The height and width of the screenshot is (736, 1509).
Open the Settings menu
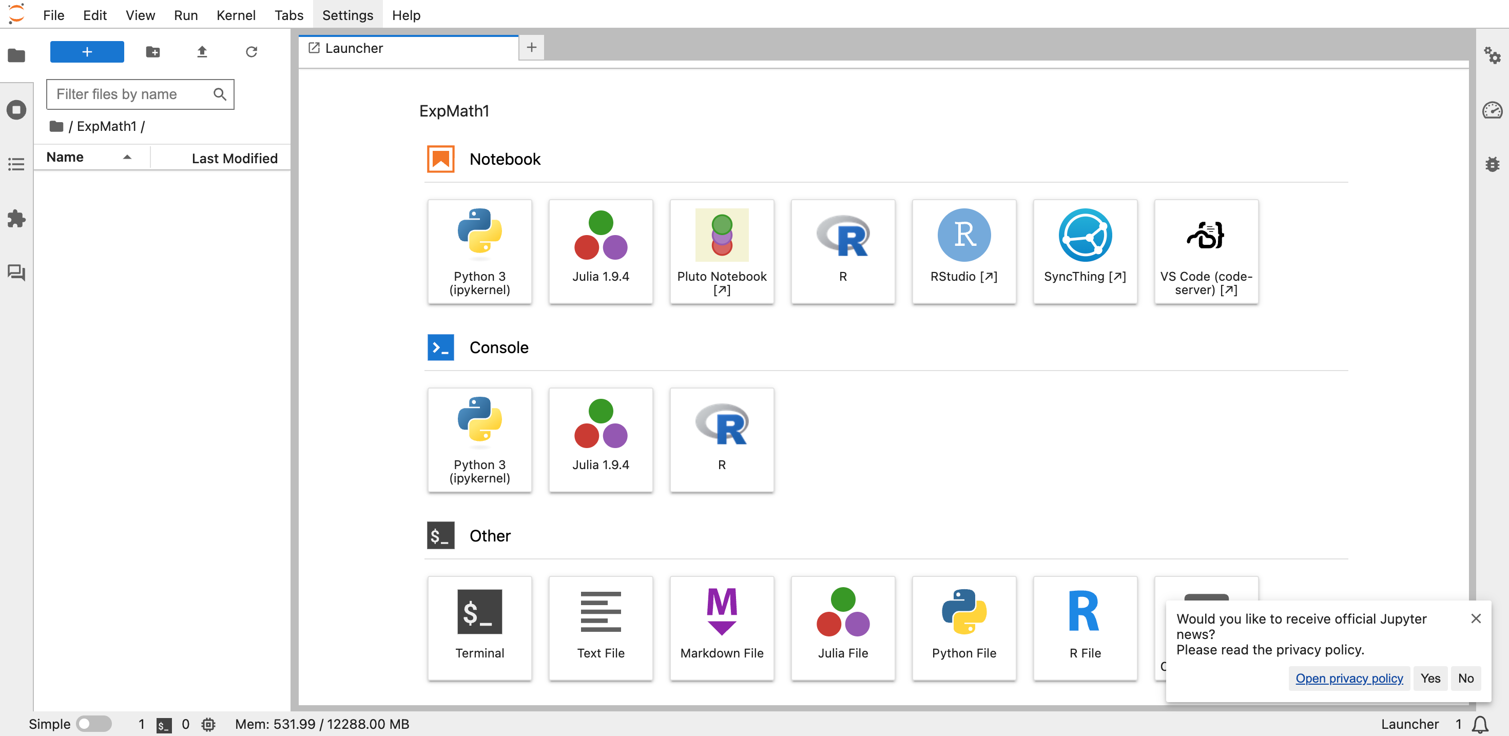click(347, 15)
